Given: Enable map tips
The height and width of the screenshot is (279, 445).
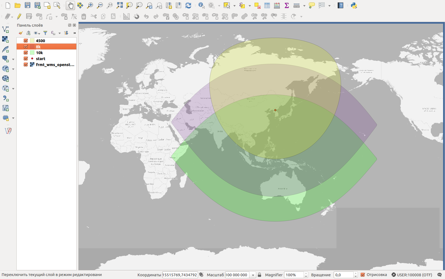Looking at the screenshot, I should (312, 5).
